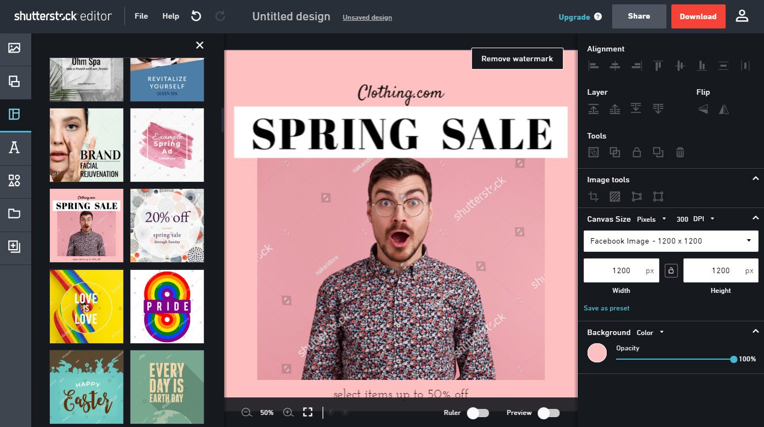
Task: Collapse the Image tools section
Action: tap(755, 178)
